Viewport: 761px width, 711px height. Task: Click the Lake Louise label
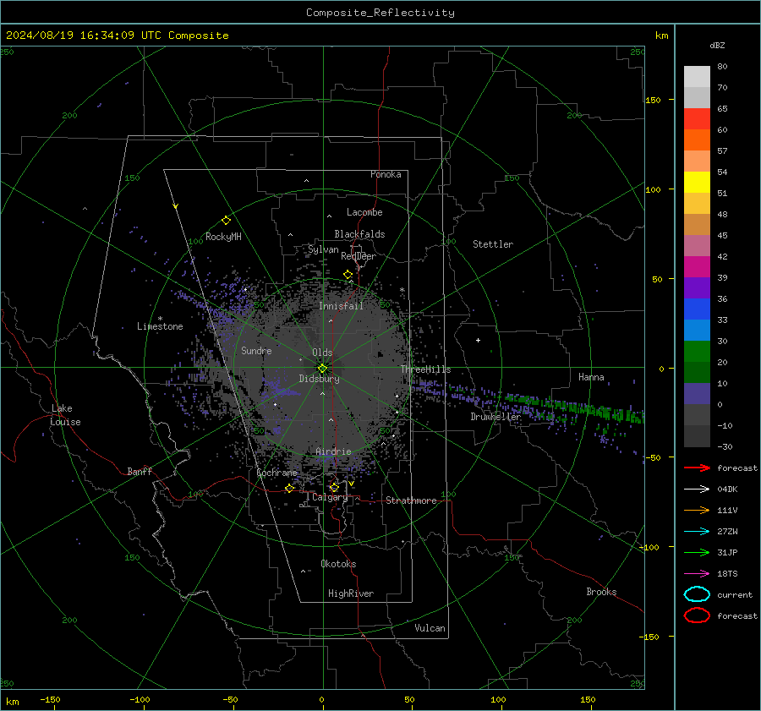coord(65,415)
